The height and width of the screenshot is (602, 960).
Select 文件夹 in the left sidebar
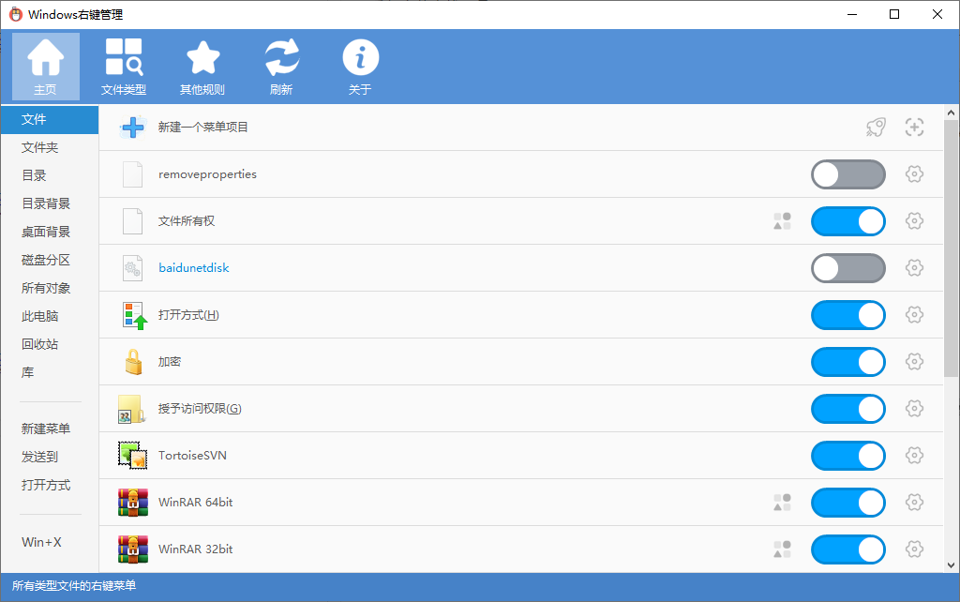pos(40,147)
